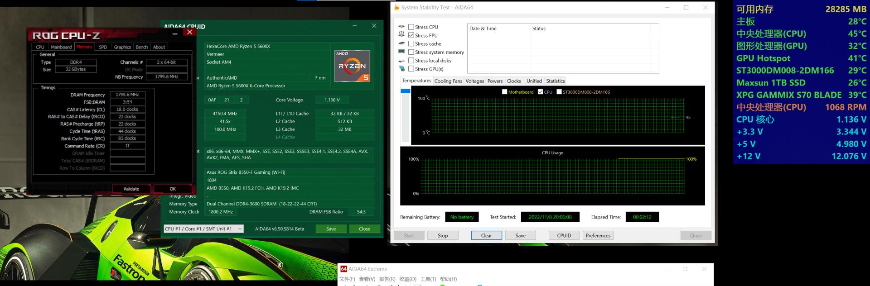The width and height of the screenshot is (870, 286).
Task: Click the AMD Ryzen 5 logo badge
Action: tap(352, 66)
